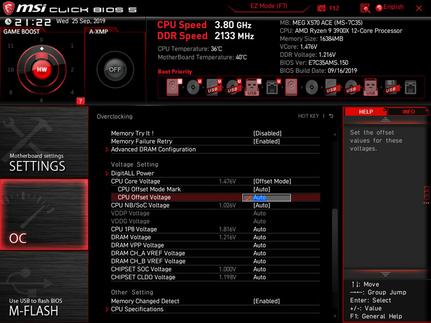
Task: Select the grayed VDDP Voltage row
Action: click(x=215, y=213)
